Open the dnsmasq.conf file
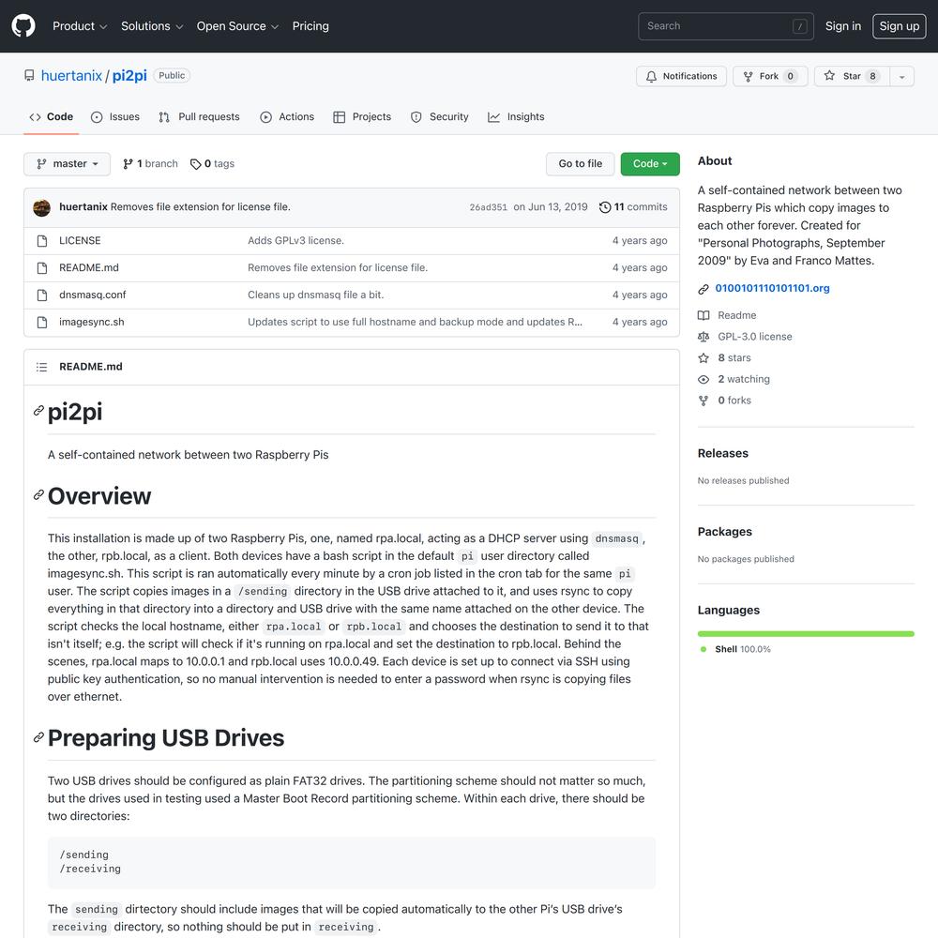 (92, 295)
